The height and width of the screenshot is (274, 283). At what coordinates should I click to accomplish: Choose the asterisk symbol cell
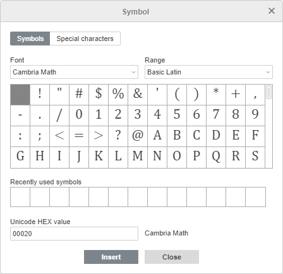pos(216,95)
